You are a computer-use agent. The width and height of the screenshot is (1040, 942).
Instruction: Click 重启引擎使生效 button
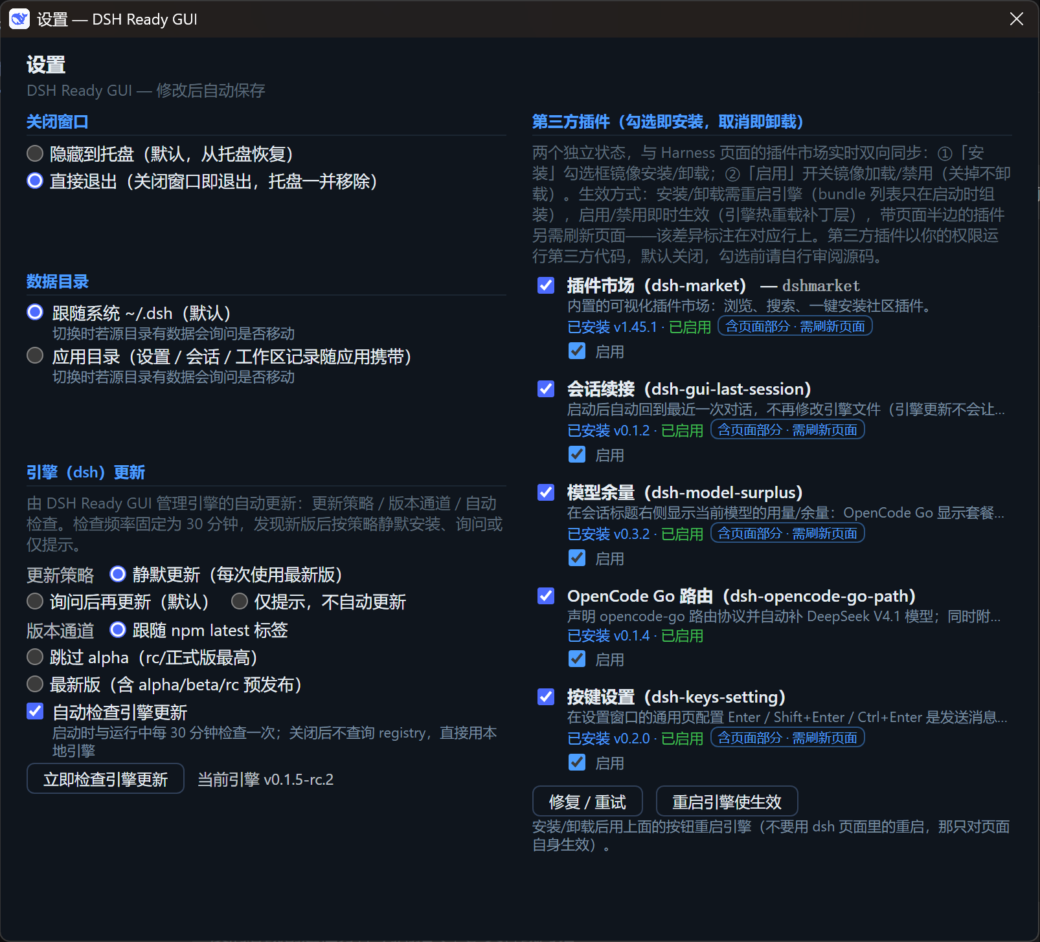pyautogui.click(x=727, y=802)
